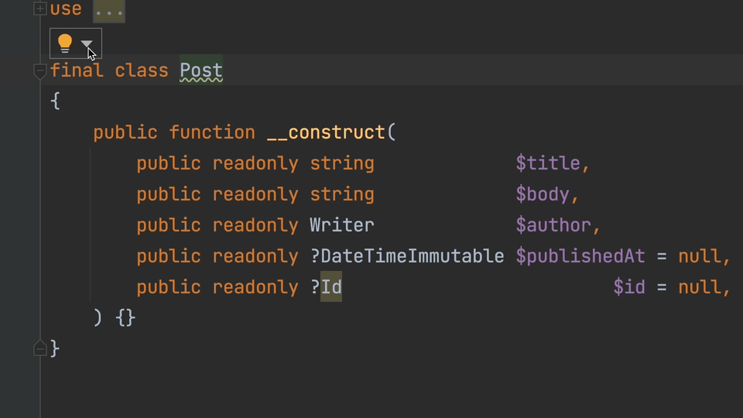Open the dropdown arrow beside the lightbulb
The height and width of the screenshot is (418, 743).
pyautogui.click(x=87, y=44)
